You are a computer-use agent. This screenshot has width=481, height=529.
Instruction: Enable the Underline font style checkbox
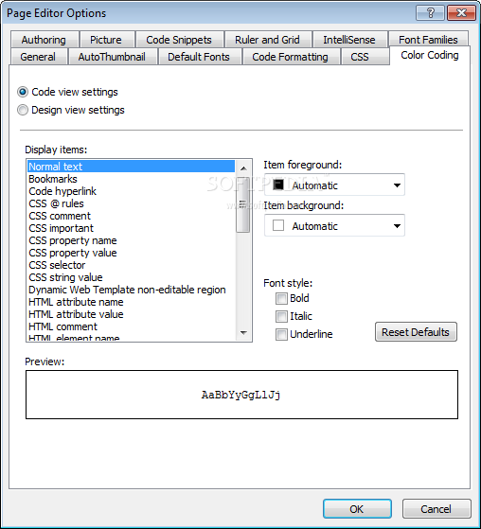pyautogui.click(x=281, y=334)
